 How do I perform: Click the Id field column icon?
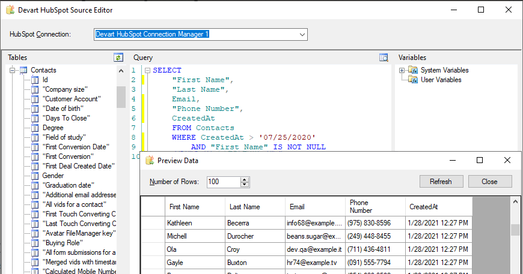(x=35, y=80)
